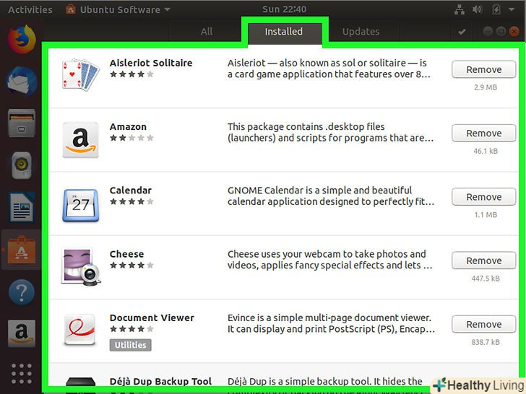Open the Calendar entry title
This screenshot has width=526, height=394.
tap(131, 191)
